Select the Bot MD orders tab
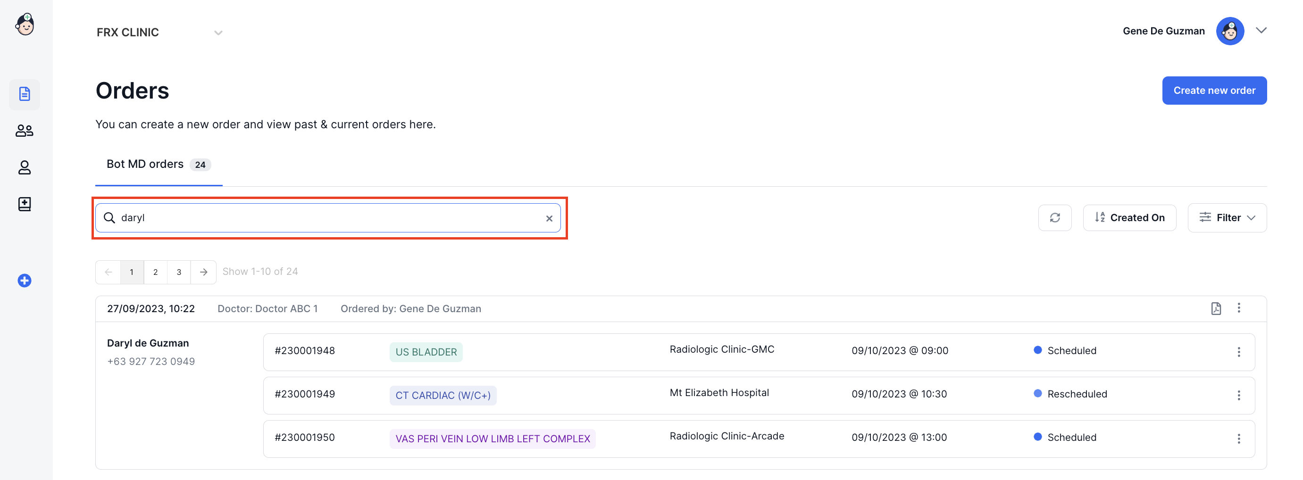The width and height of the screenshot is (1303, 480). pyautogui.click(x=159, y=165)
